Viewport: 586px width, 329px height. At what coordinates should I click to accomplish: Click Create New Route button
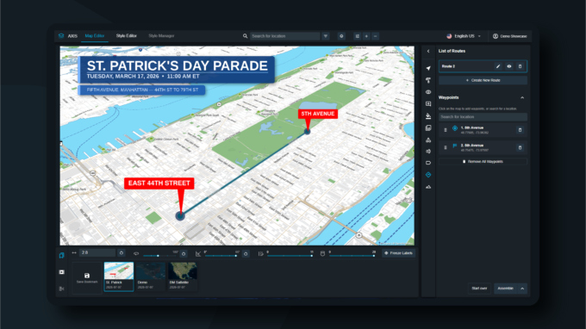coord(483,80)
